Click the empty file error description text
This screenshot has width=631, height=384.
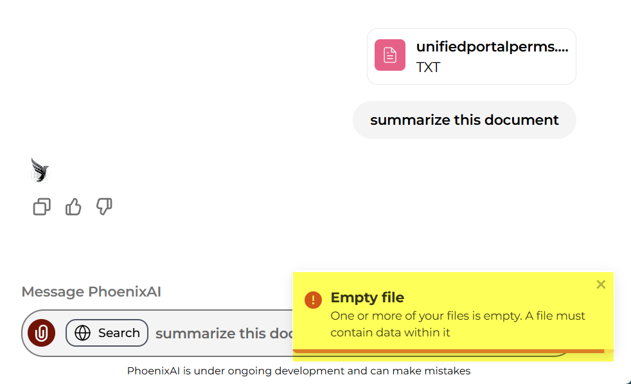point(458,324)
